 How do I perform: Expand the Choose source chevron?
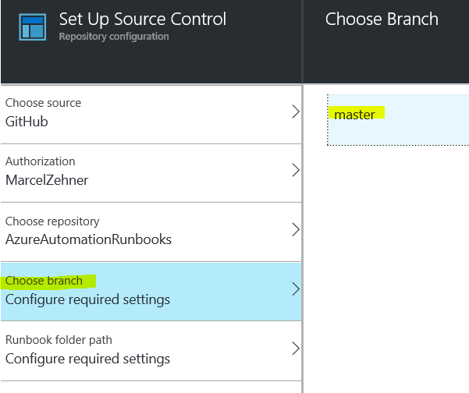tap(295, 112)
